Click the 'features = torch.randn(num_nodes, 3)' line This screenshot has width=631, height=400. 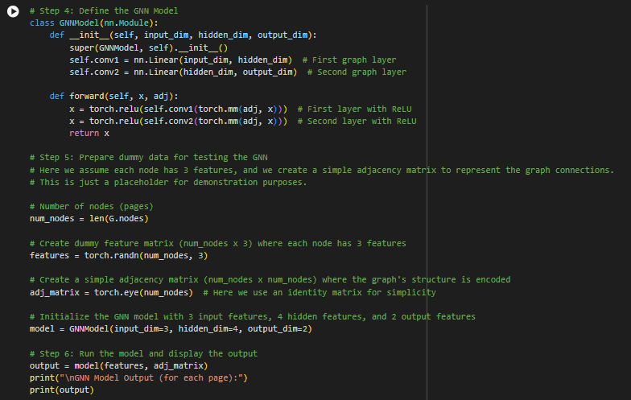point(119,256)
